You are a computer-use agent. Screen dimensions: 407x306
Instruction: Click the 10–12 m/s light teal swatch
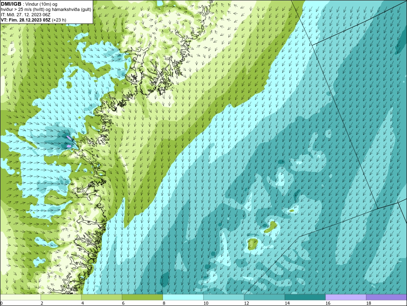224,297
